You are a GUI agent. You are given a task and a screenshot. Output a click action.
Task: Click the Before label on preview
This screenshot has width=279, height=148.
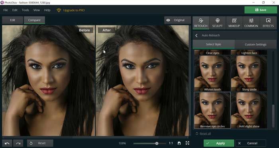(84, 30)
